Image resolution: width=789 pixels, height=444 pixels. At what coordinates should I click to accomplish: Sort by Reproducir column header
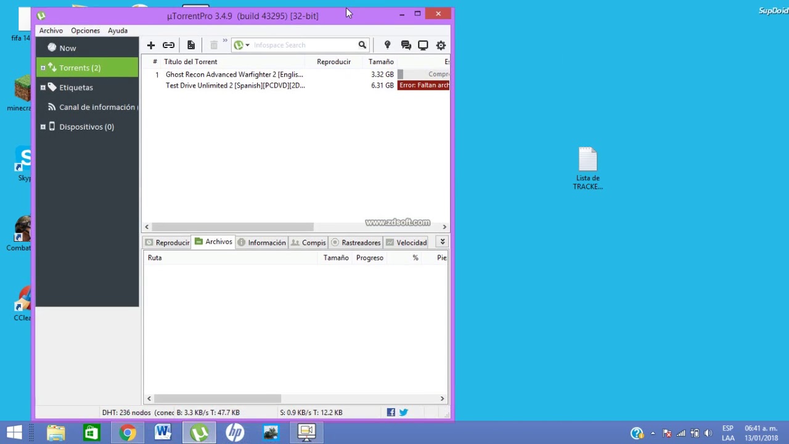(x=333, y=62)
